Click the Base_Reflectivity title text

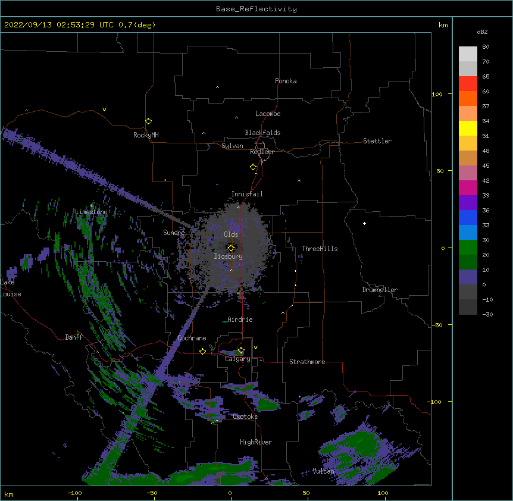point(256,9)
